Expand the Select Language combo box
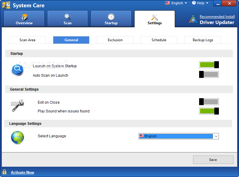 179,136
